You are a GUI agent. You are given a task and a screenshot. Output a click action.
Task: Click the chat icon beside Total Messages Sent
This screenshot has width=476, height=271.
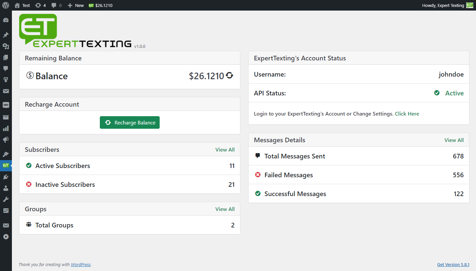(258, 156)
